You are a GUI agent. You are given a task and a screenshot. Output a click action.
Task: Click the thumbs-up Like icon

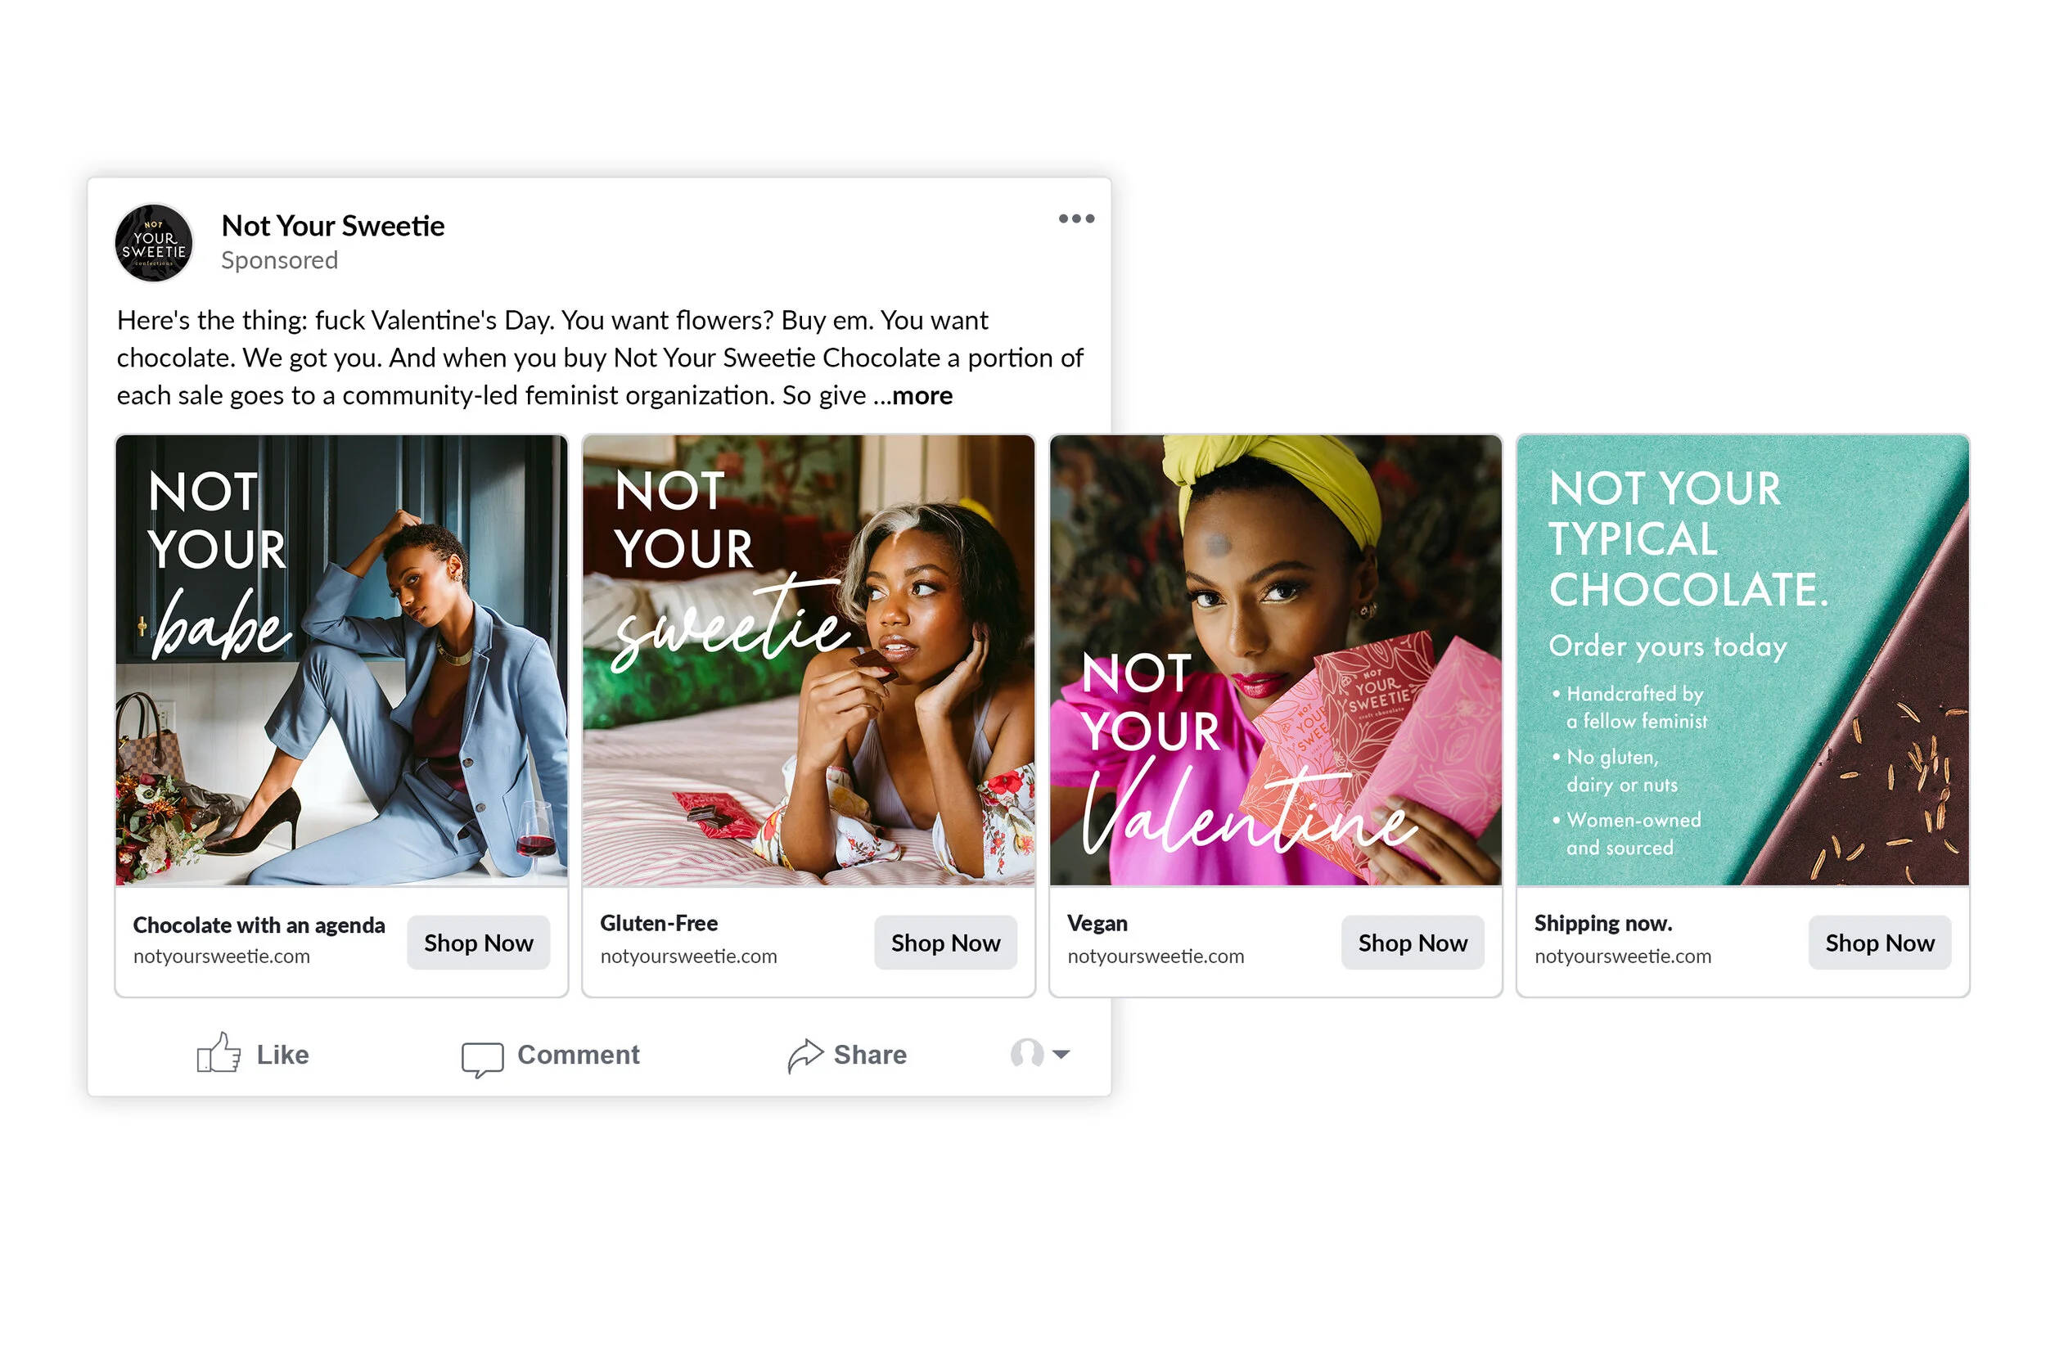pos(219,1052)
